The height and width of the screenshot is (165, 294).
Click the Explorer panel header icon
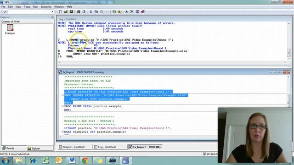point(52,17)
